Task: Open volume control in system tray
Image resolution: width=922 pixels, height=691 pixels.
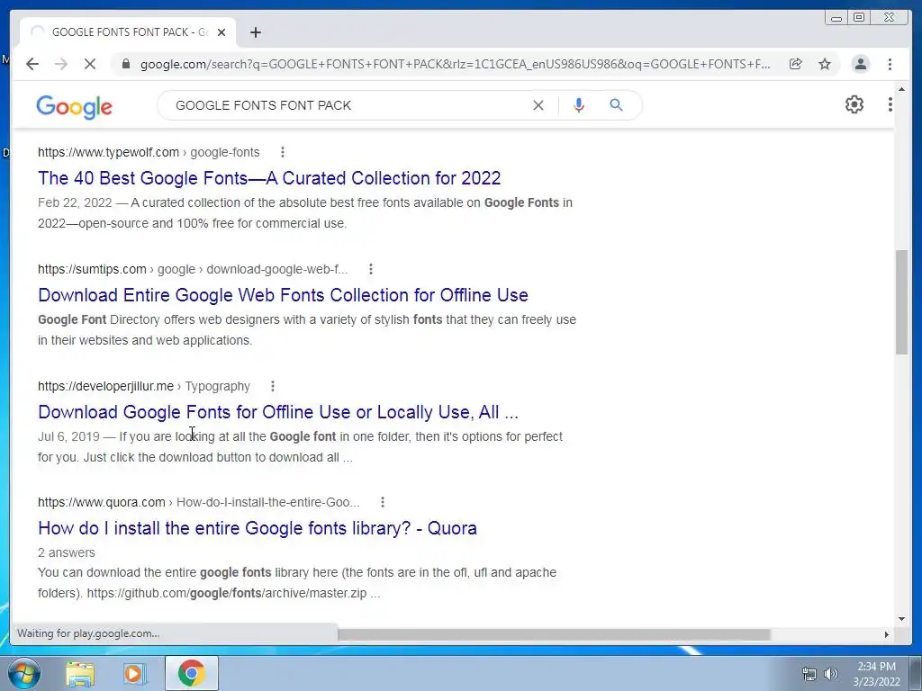Action: coord(831,674)
